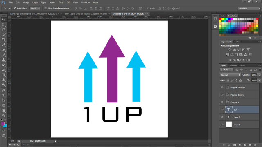Switch to the Color panel tab
262x147 pixels.
[223, 16]
